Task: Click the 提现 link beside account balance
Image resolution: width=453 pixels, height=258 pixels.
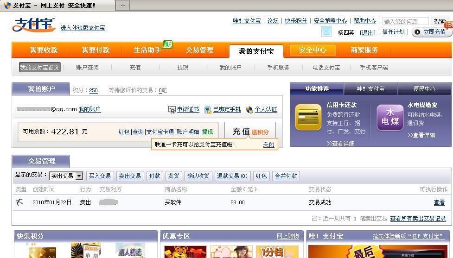Action: click(x=207, y=132)
